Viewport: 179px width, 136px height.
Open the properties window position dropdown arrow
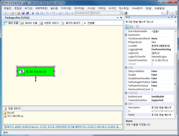click(169, 17)
